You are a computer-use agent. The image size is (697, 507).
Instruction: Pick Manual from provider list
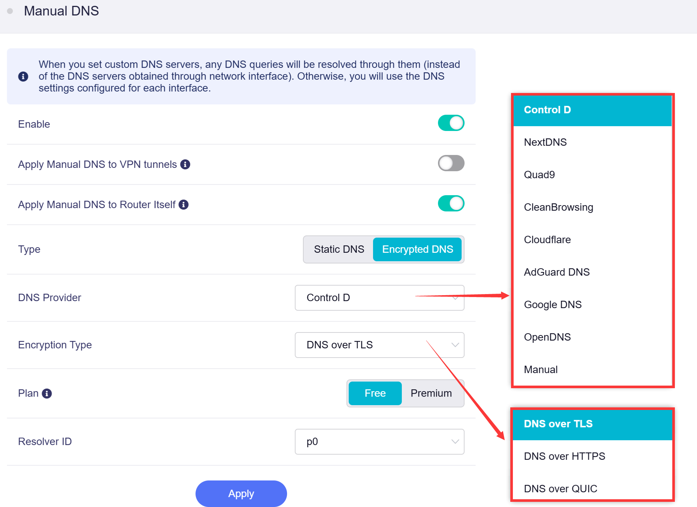(592, 370)
